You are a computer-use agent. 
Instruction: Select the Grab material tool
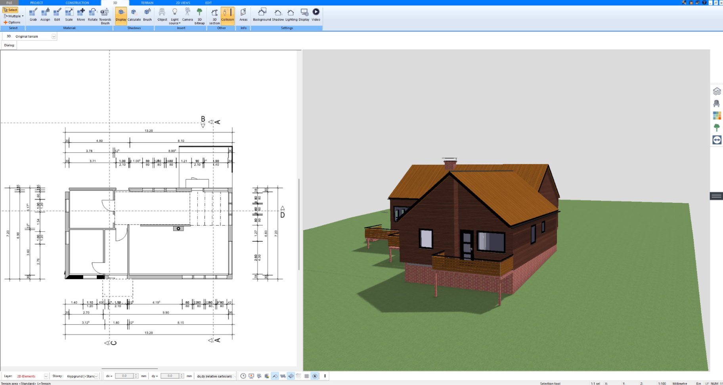(x=33, y=15)
